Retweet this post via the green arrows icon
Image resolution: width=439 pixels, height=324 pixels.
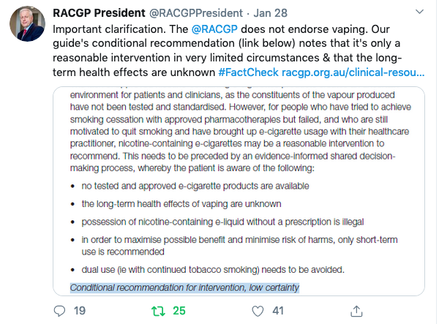pos(155,311)
